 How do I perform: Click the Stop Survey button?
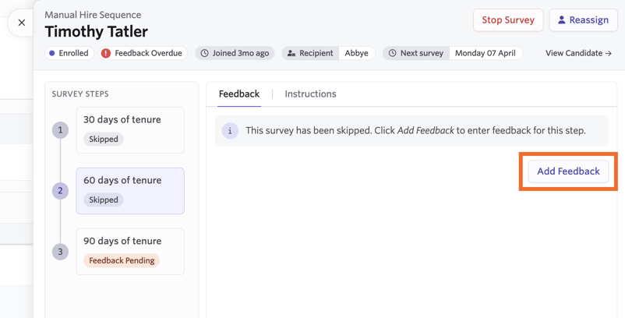(x=508, y=20)
